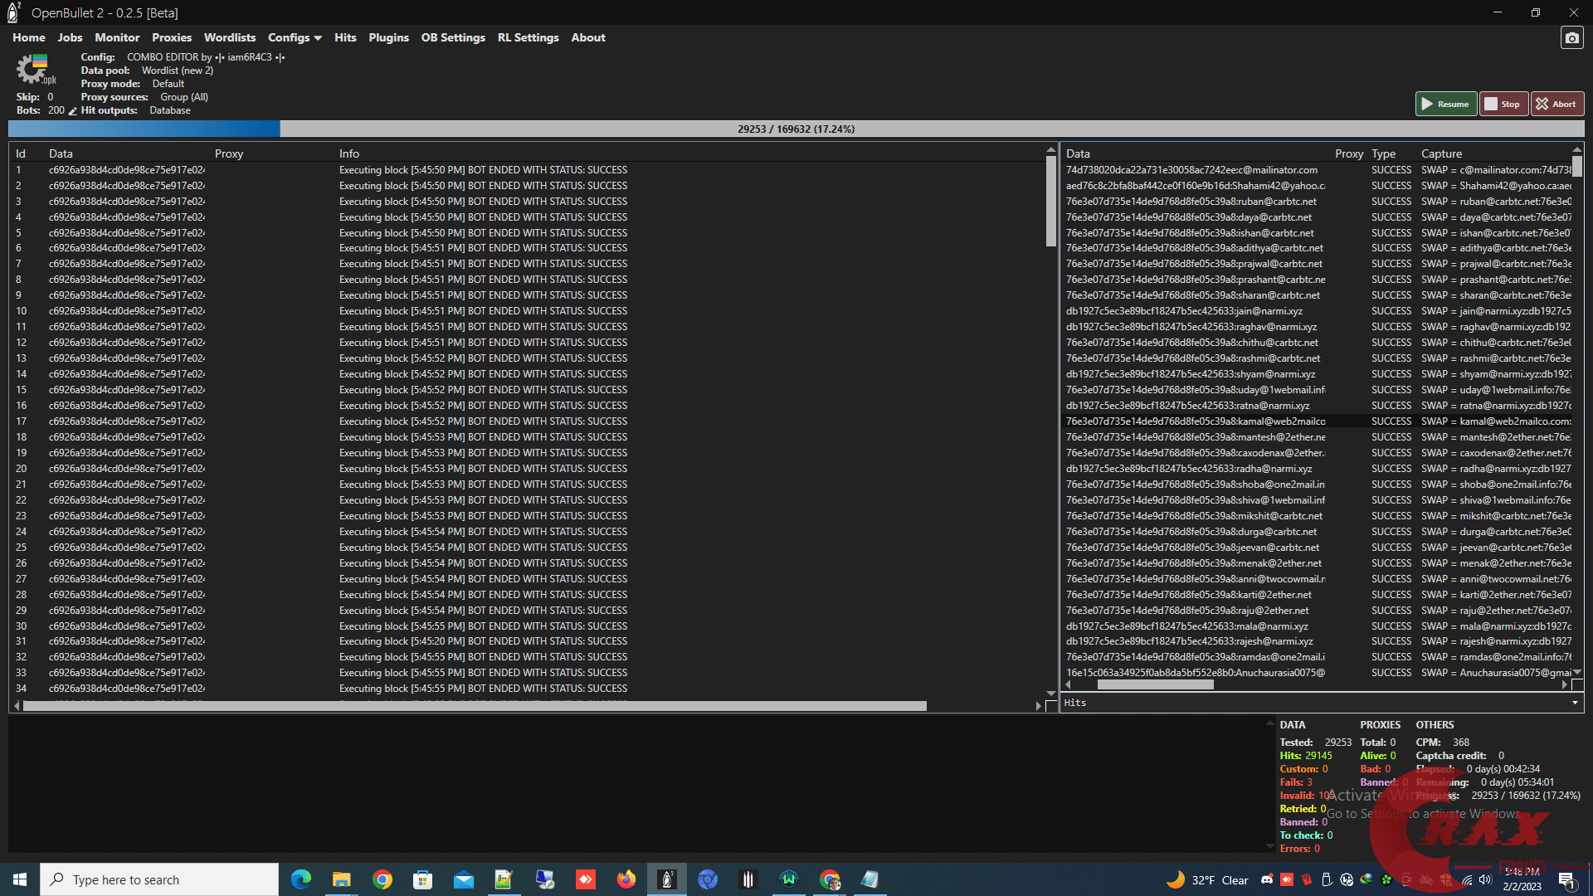Click the OpenBullet app icon in title bar
This screenshot has height=896, width=1593.
[12, 12]
